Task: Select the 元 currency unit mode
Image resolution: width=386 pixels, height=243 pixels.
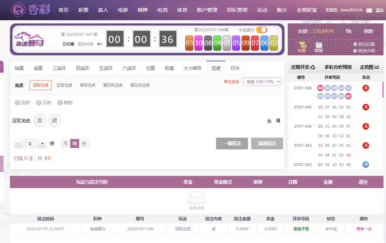Action: [65, 143]
